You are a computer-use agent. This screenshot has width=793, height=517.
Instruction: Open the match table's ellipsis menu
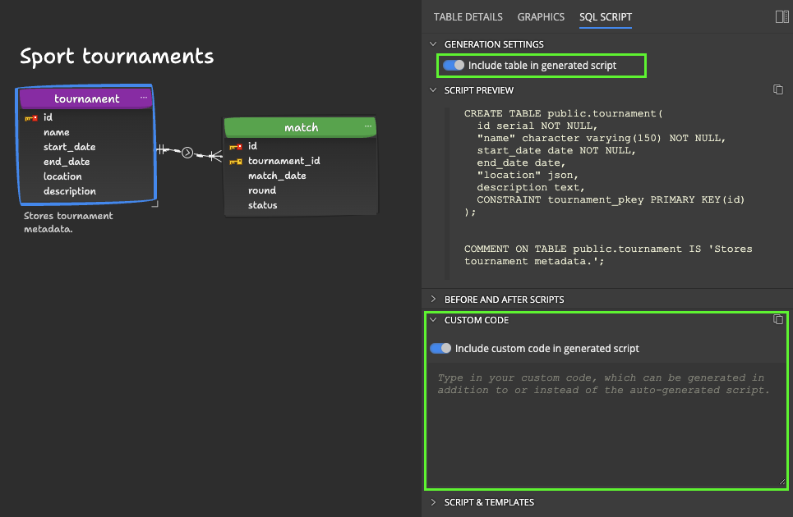[368, 126]
